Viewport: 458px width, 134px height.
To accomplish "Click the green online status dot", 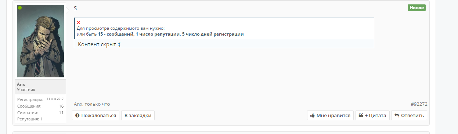I will [20, 8].
